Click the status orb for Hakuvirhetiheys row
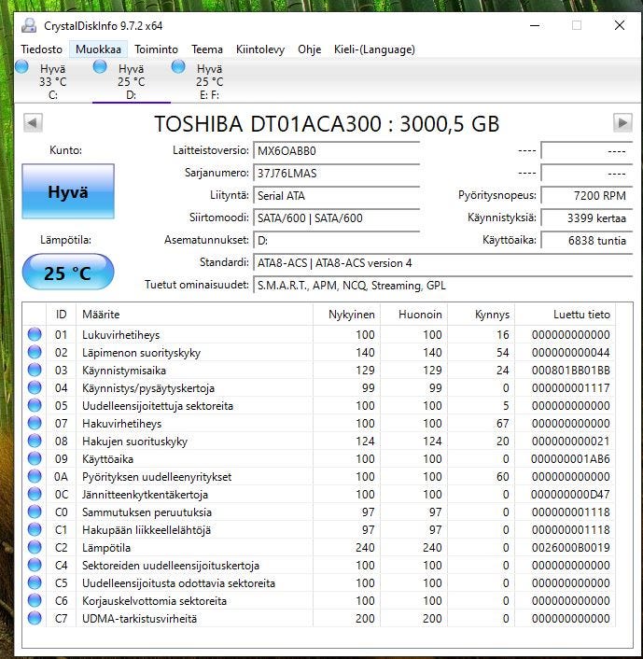The height and width of the screenshot is (659, 643). point(35,424)
